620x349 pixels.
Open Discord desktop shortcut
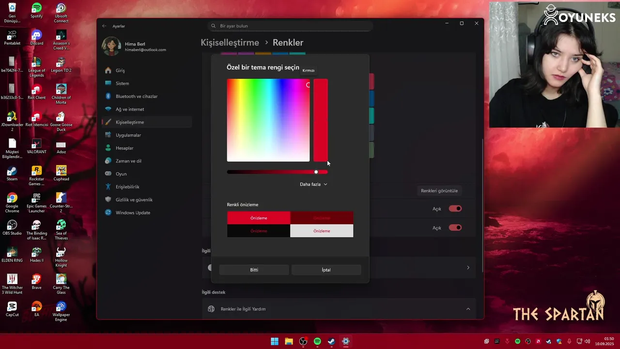point(36,38)
